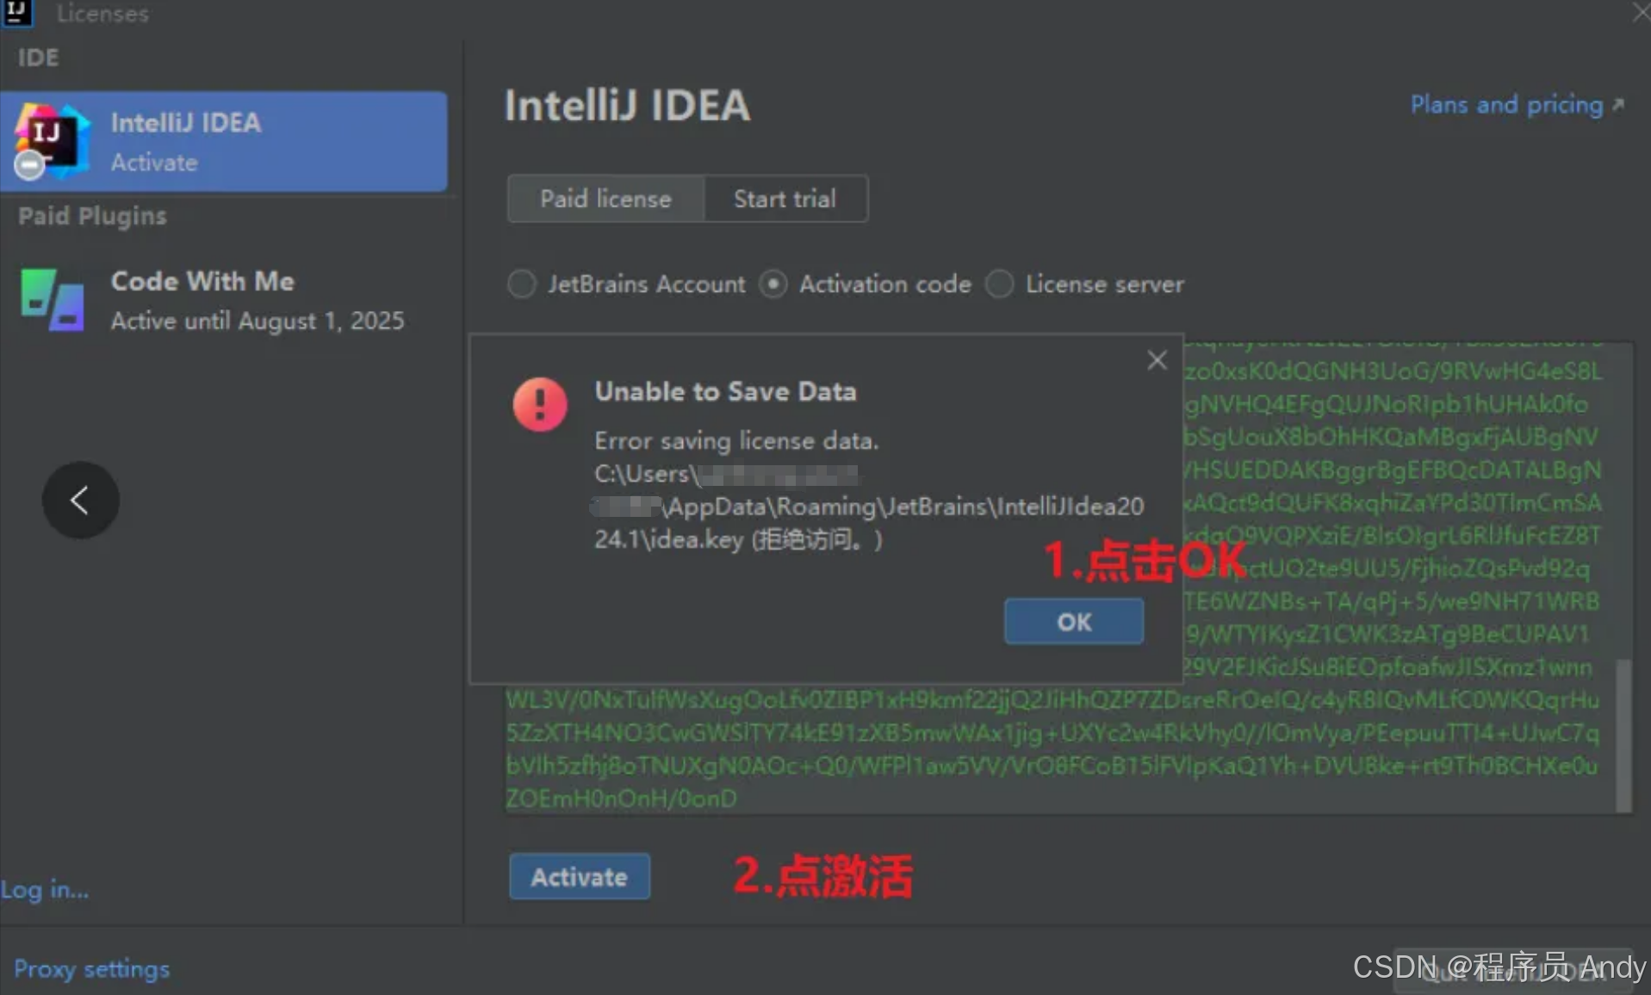The width and height of the screenshot is (1651, 995).
Task: Click the red error exclamation icon
Action: (x=539, y=404)
